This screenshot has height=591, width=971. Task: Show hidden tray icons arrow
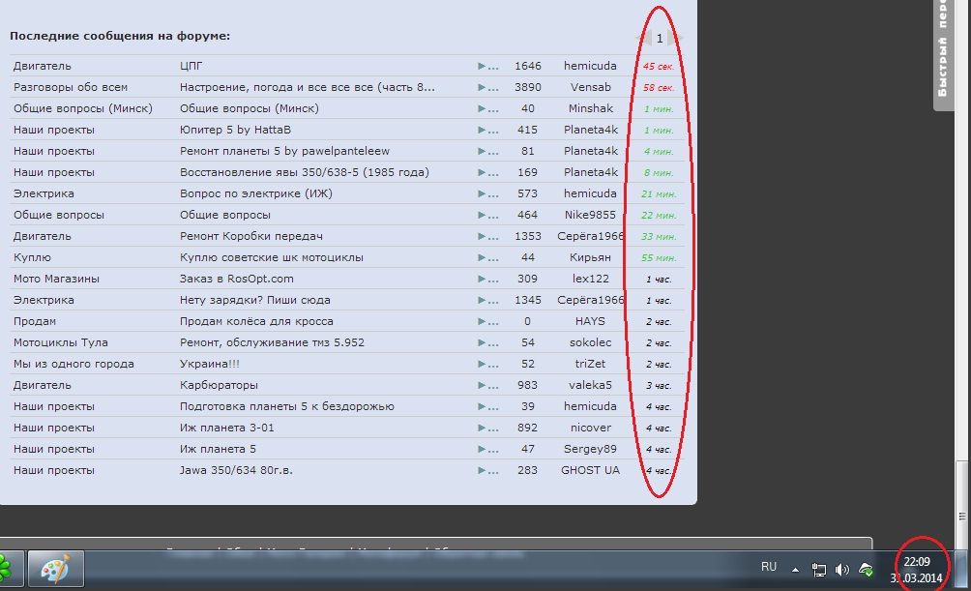[796, 570]
